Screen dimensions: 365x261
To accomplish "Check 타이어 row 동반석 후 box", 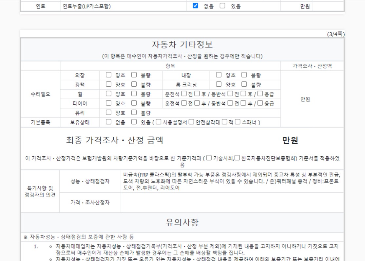I will coord(243,103).
